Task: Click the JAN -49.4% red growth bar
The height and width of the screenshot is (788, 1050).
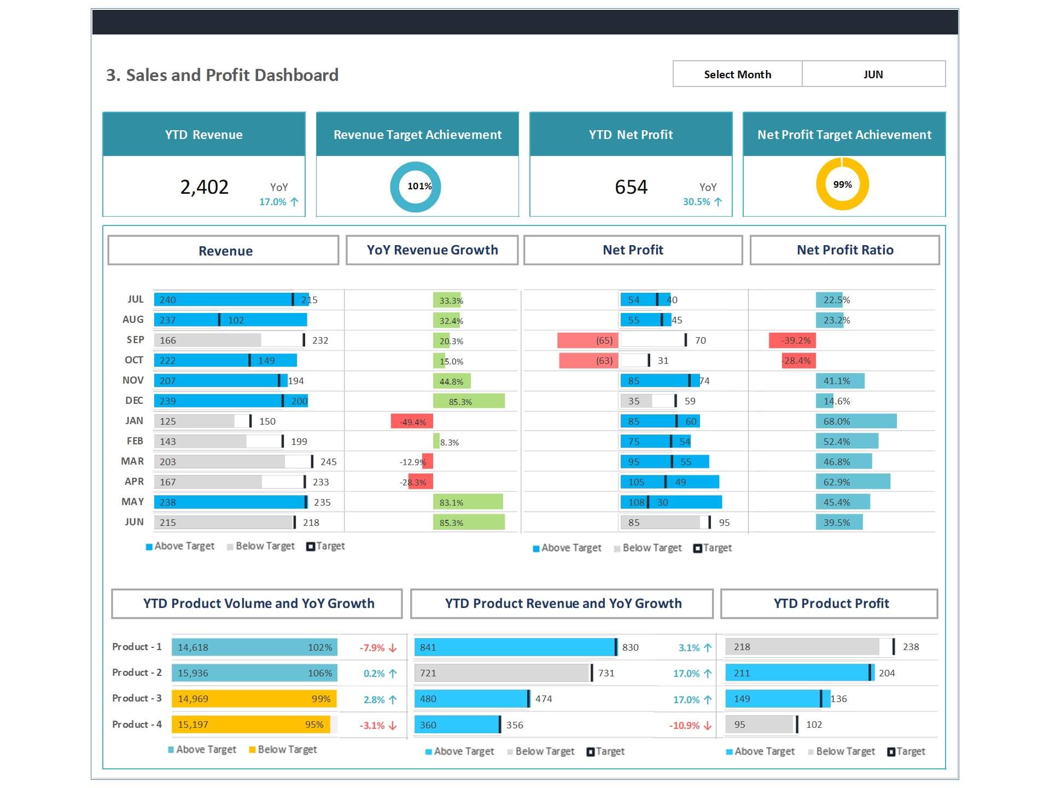Action: pyautogui.click(x=412, y=421)
